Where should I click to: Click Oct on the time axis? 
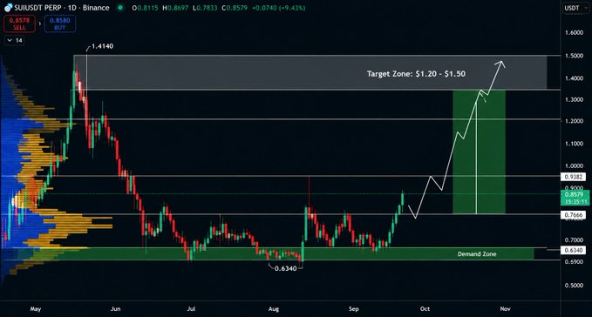click(x=425, y=308)
